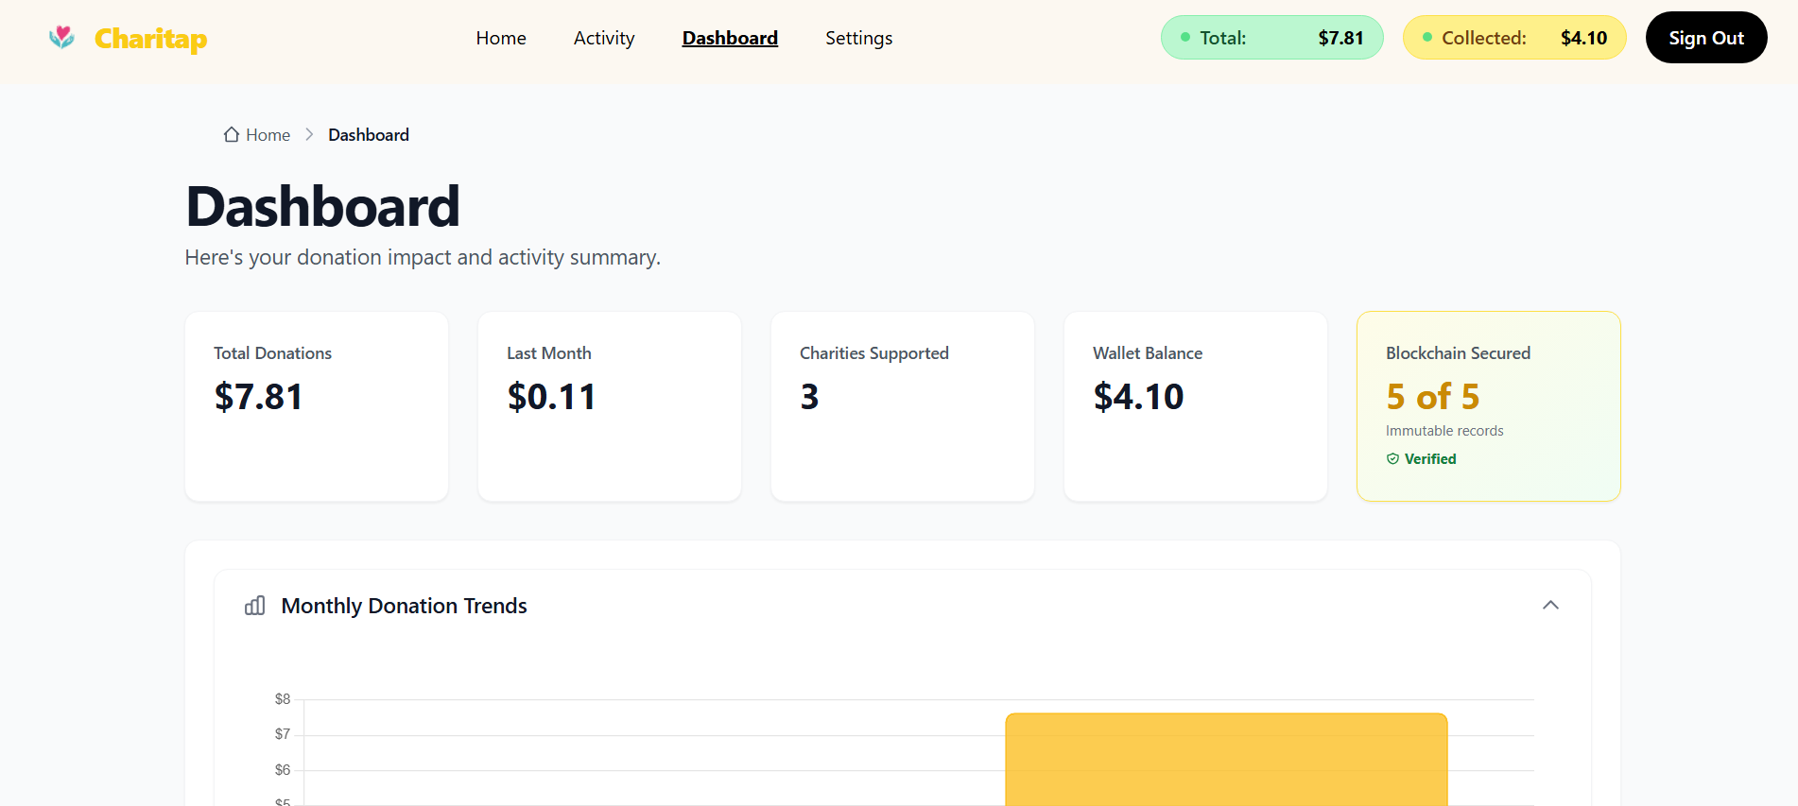Collapse the Monthly Donation Trends section
This screenshot has width=1798, height=806.
(1550, 605)
